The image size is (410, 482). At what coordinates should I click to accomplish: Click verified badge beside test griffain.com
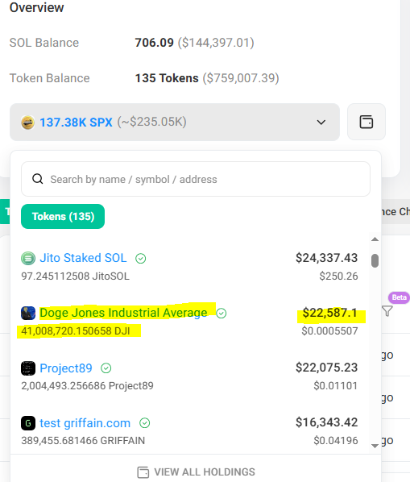click(x=145, y=423)
